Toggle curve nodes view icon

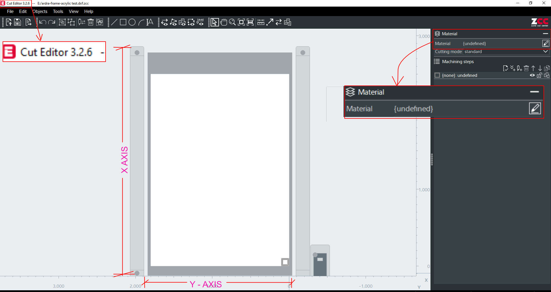(x=191, y=22)
